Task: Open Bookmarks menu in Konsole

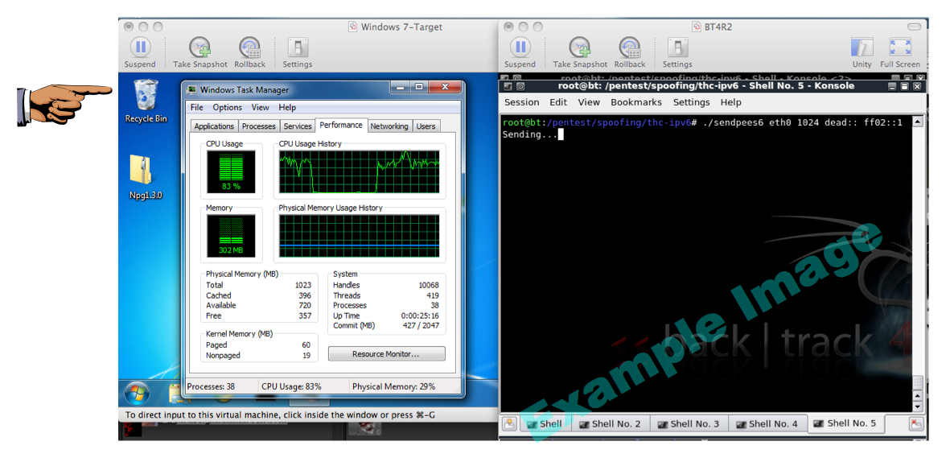Action: pyautogui.click(x=636, y=102)
